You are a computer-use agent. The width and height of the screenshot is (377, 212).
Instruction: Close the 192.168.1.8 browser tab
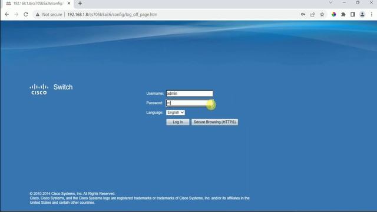pos(69,4)
